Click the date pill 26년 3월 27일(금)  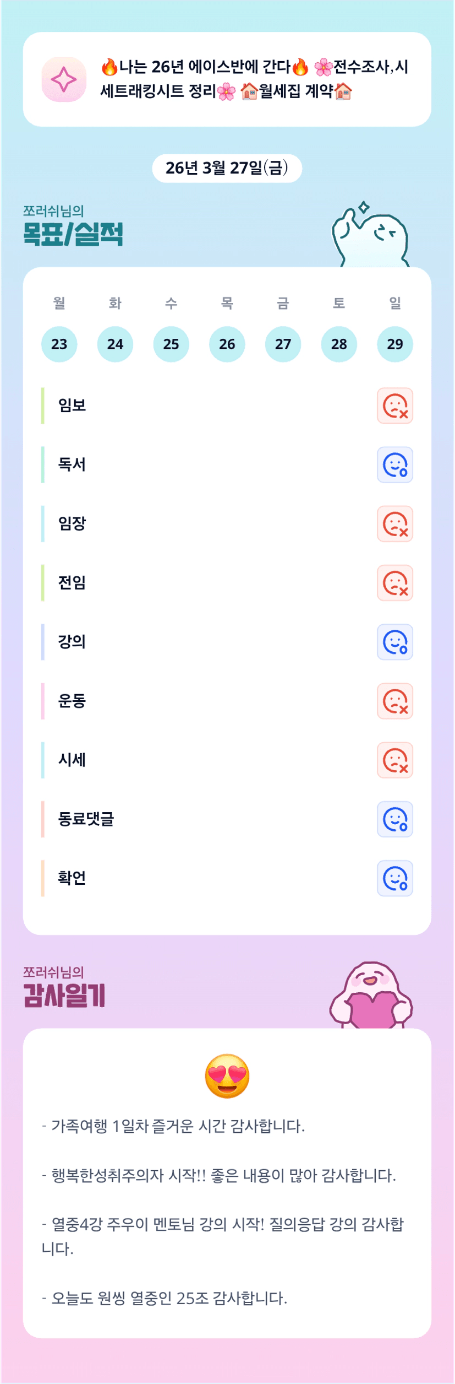pyautogui.click(x=227, y=168)
